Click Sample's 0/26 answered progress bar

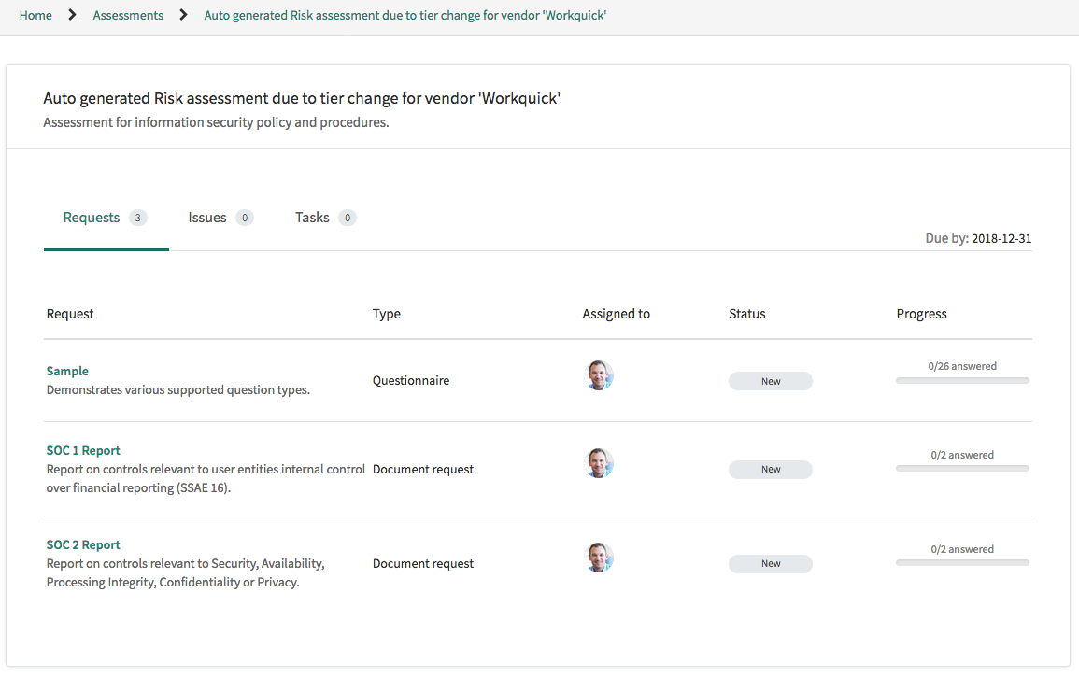pos(962,380)
